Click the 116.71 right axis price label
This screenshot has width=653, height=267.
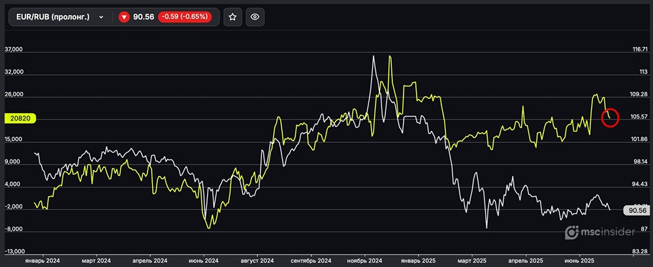click(639, 49)
